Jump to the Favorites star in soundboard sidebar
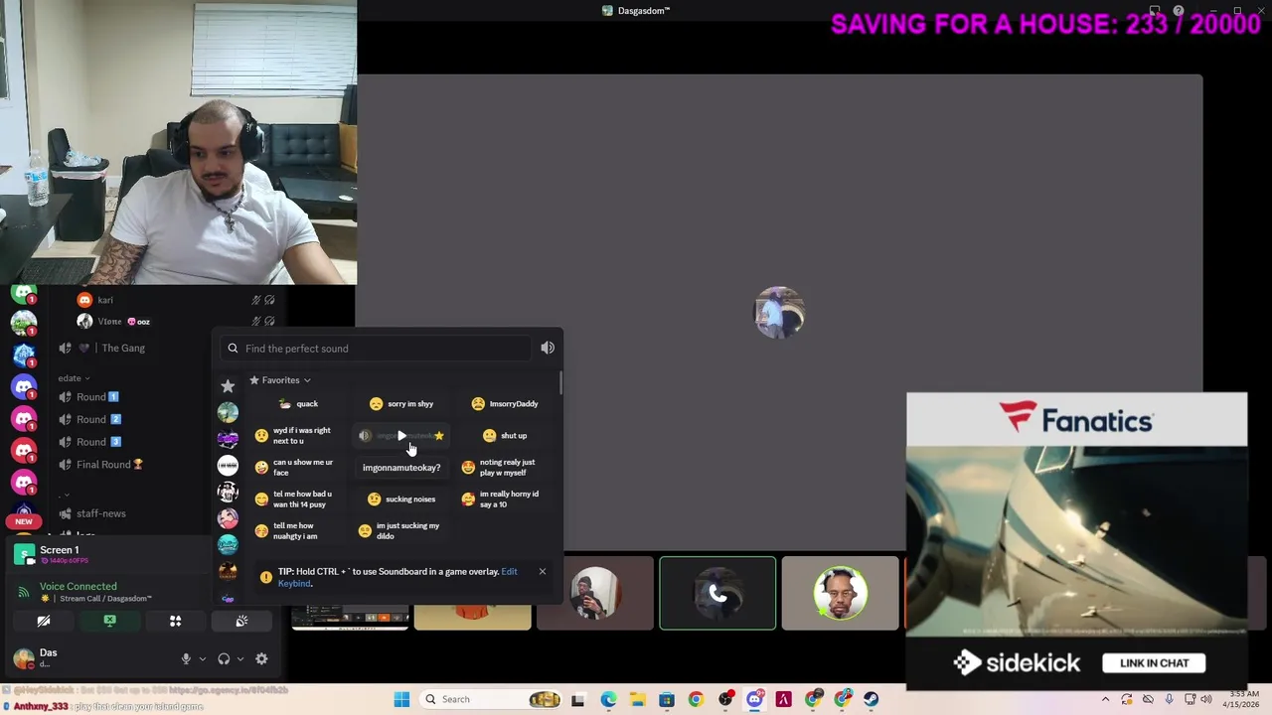Screen dimensions: 1272x715 point(228,386)
